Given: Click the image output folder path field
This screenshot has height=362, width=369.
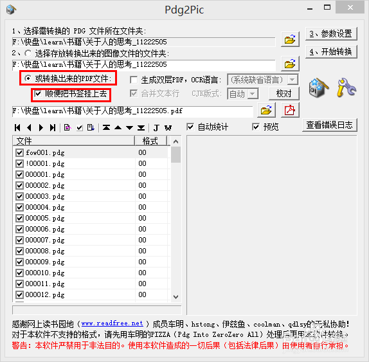Looking at the screenshot, I should click(x=144, y=65).
